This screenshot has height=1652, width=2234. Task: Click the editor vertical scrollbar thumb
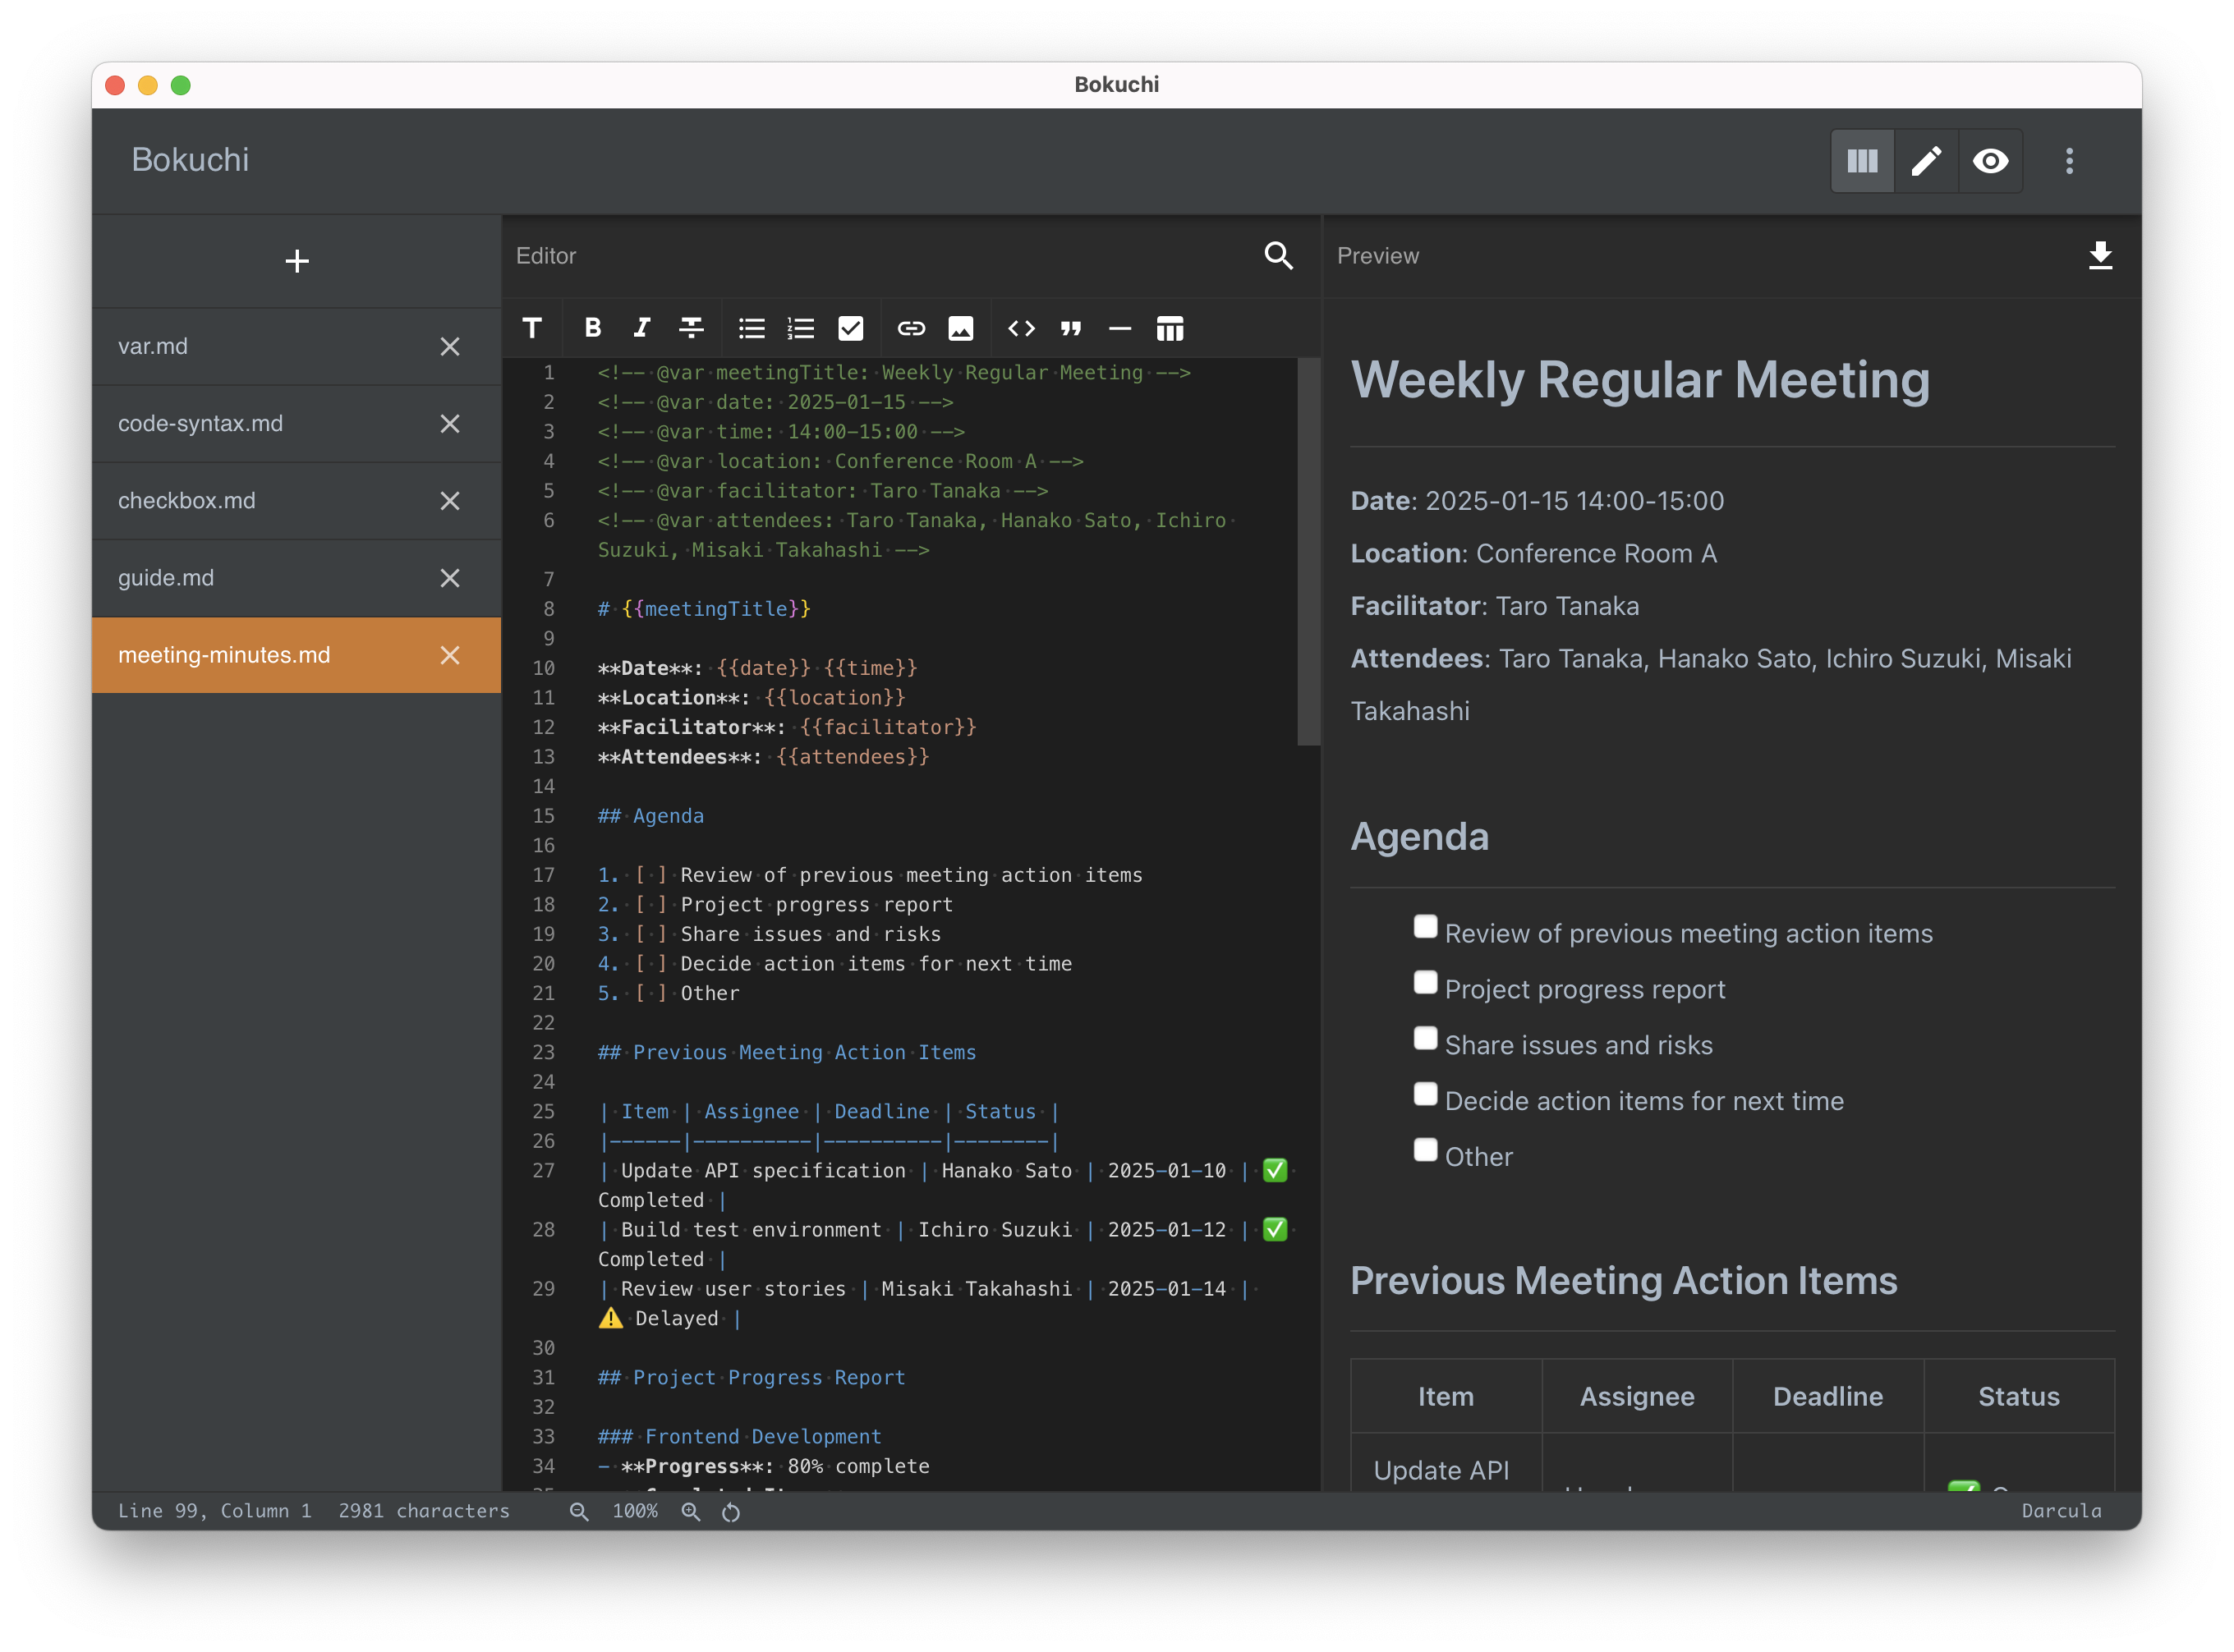(x=1308, y=552)
